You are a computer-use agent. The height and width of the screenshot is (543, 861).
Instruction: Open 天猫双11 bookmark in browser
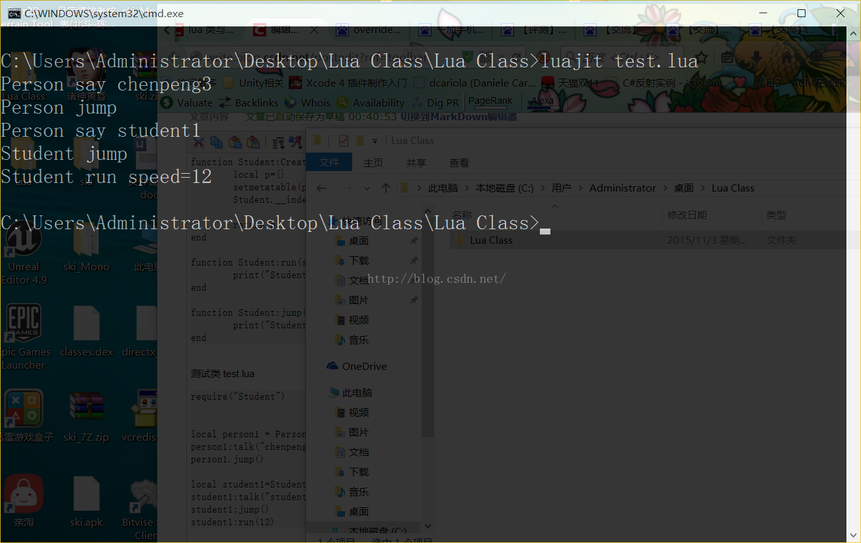(570, 83)
